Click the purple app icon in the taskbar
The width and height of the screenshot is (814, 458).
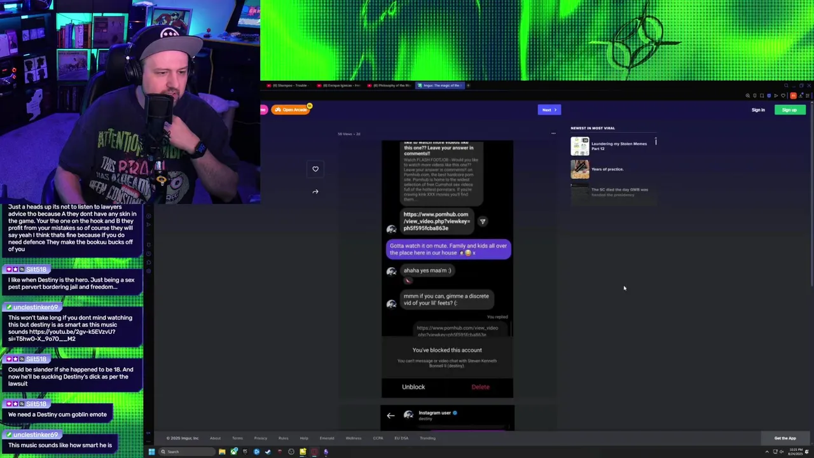point(326,452)
